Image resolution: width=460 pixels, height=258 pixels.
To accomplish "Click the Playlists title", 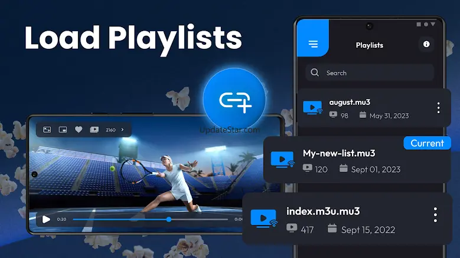I will click(369, 45).
